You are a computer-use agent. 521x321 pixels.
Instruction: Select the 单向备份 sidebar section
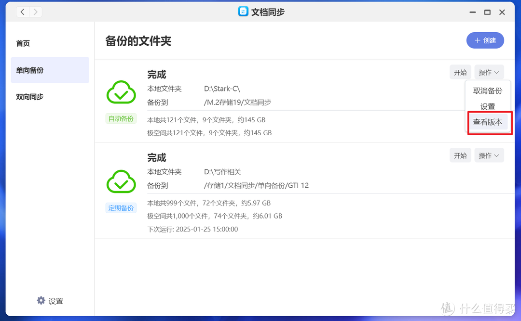click(29, 70)
